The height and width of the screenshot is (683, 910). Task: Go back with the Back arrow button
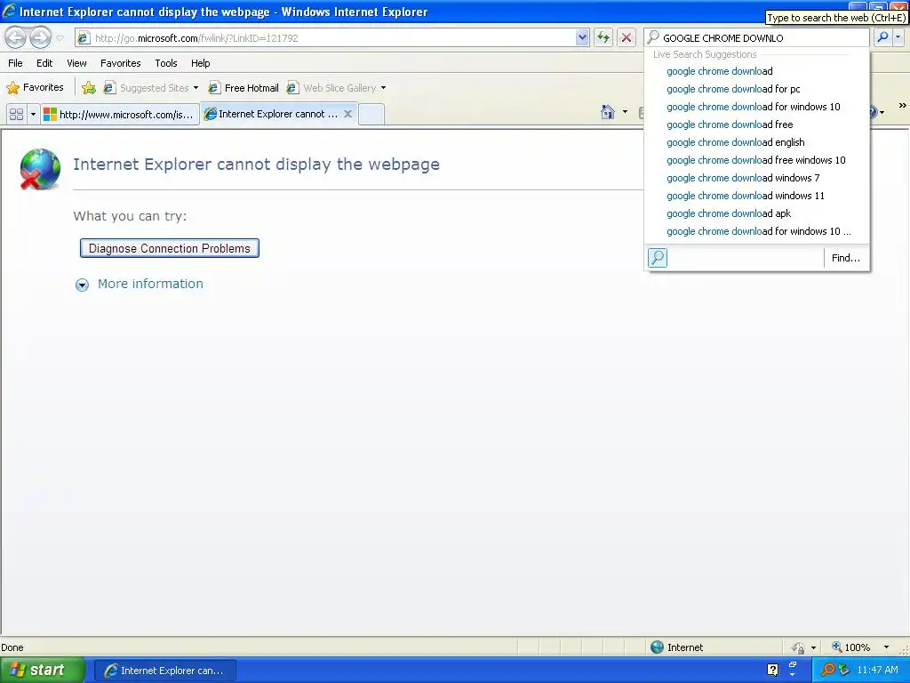16,37
